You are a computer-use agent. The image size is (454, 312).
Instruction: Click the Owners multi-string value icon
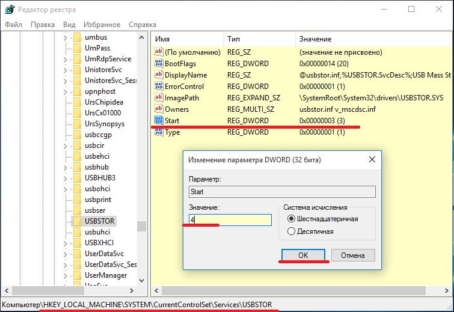(159, 109)
